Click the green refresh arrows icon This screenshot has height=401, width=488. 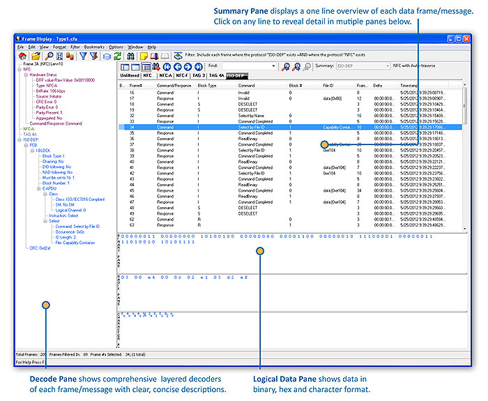[118, 56]
